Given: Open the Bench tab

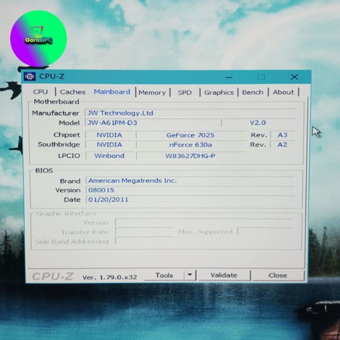Looking at the screenshot, I should pos(252,92).
